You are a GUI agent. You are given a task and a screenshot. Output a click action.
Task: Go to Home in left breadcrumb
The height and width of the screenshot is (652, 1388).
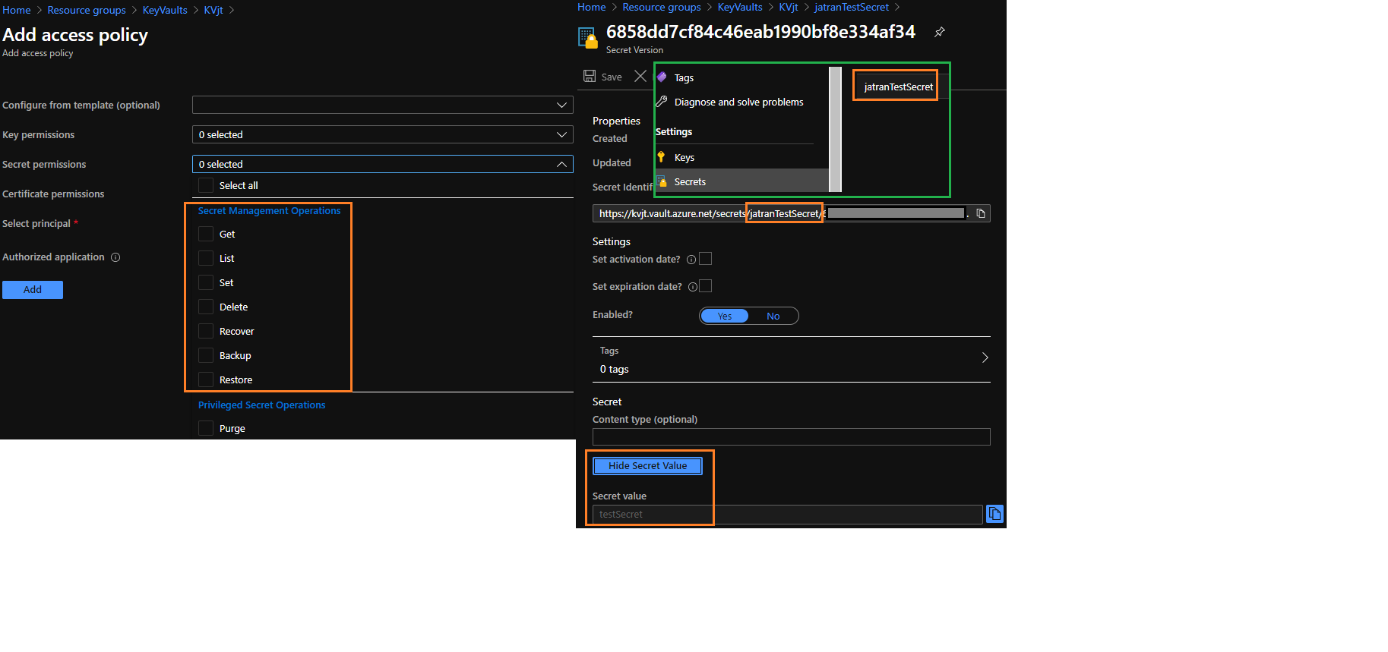(x=17, y=10)
